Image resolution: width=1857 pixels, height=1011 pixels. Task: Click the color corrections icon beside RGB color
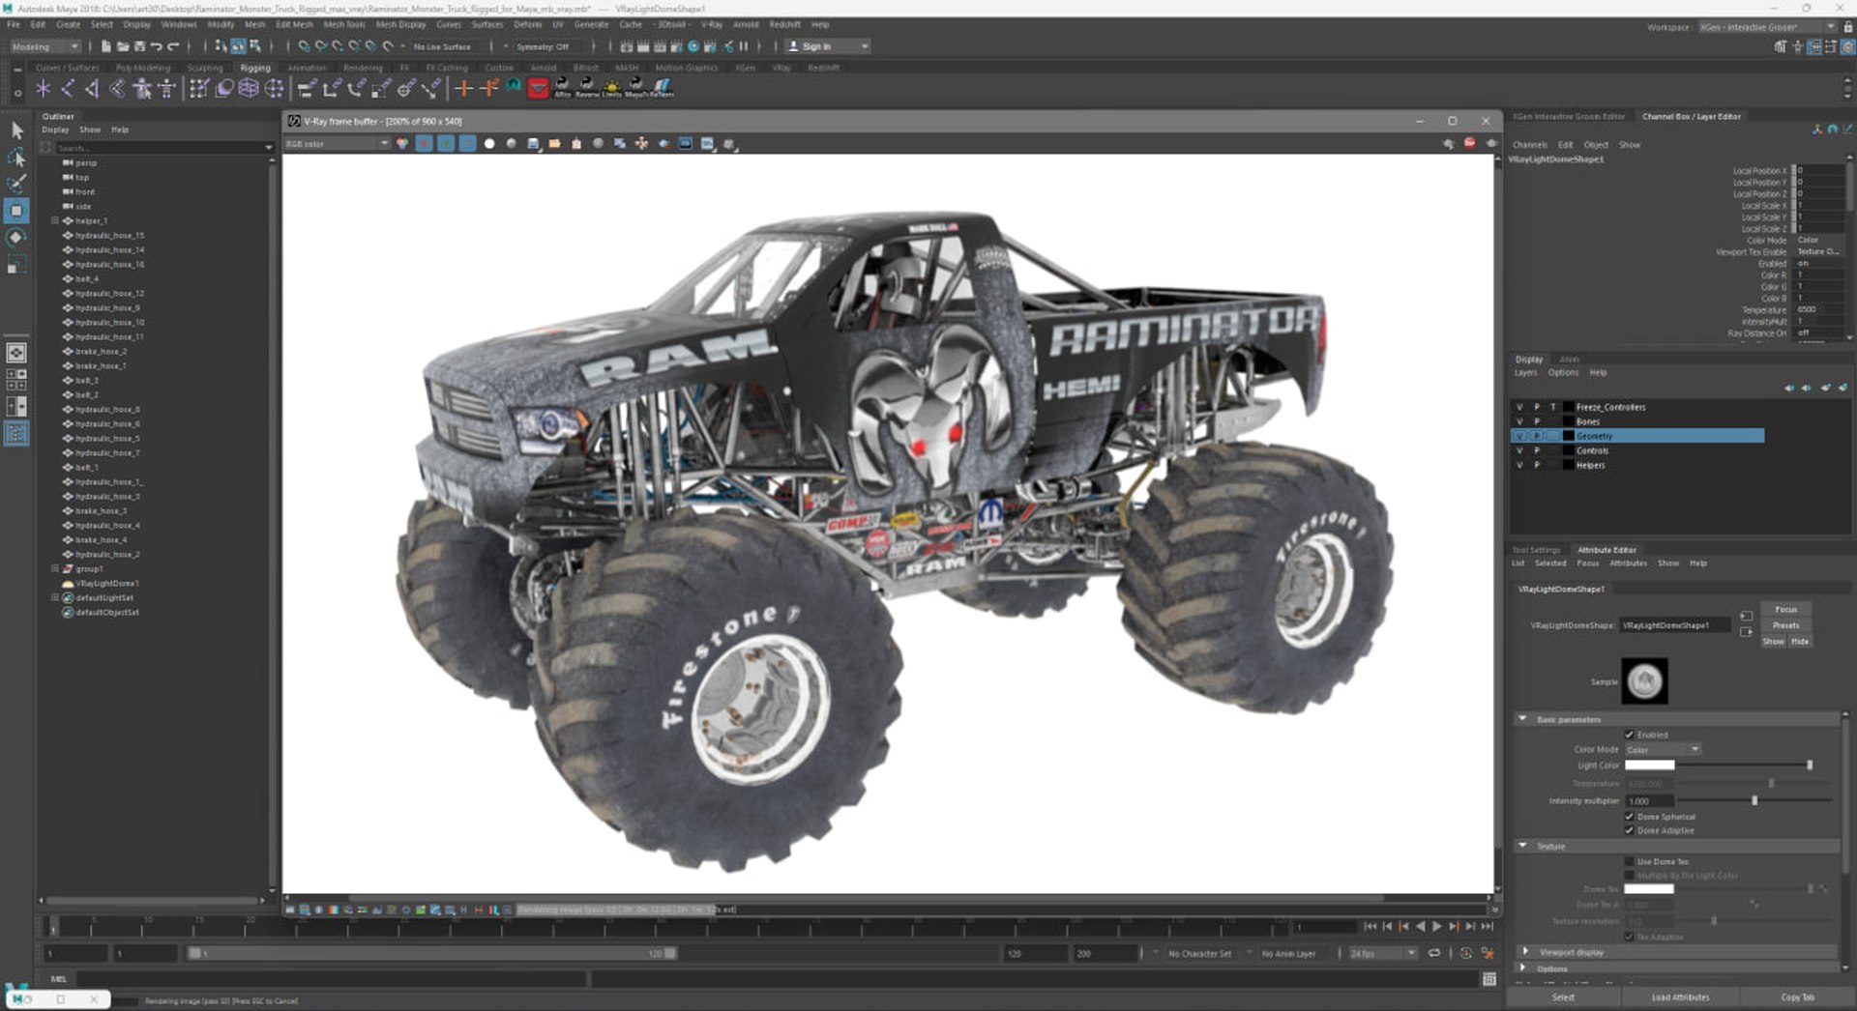(402, 144)
